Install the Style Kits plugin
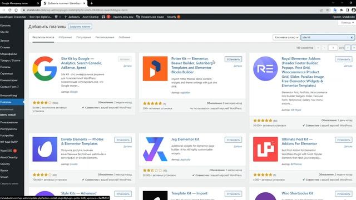This screenshot has height=200, width=356. [x=123, y=194]
